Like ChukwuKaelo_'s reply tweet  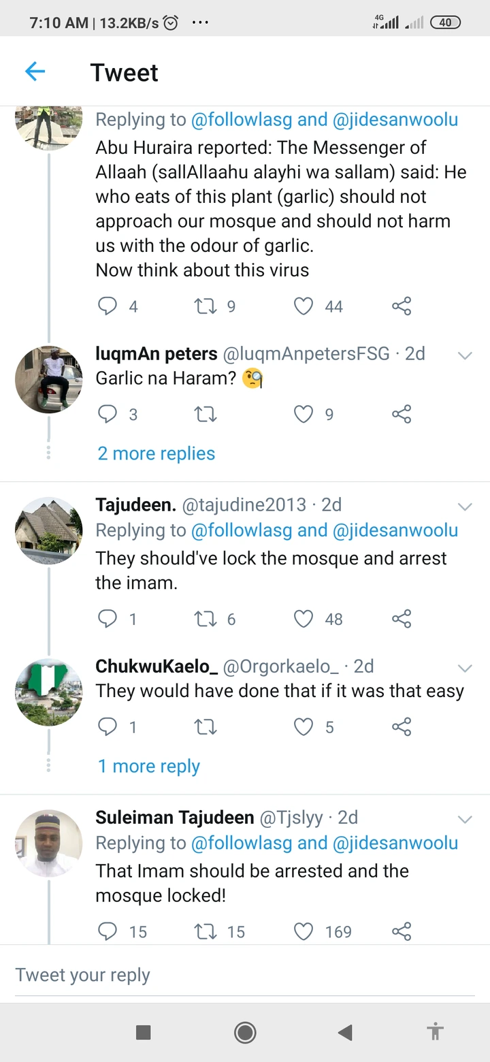click(304, 727)
